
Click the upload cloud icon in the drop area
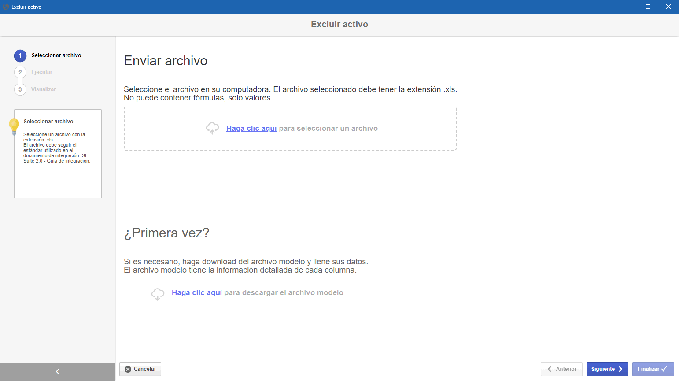tap(212, 128)
